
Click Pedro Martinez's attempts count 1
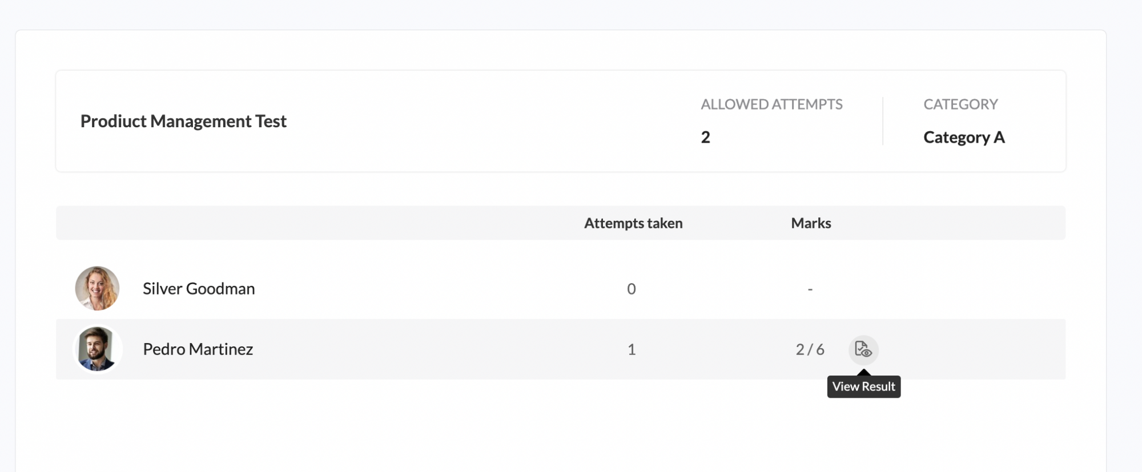[x=632, y=349]
